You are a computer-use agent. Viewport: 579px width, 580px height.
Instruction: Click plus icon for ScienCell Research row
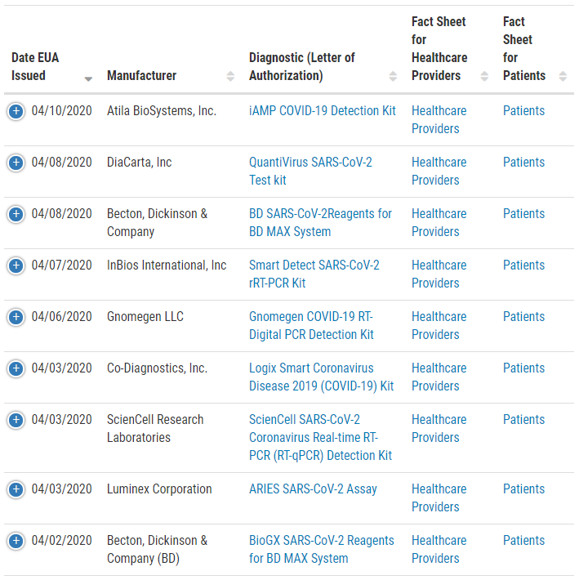(x=16, y=420)
